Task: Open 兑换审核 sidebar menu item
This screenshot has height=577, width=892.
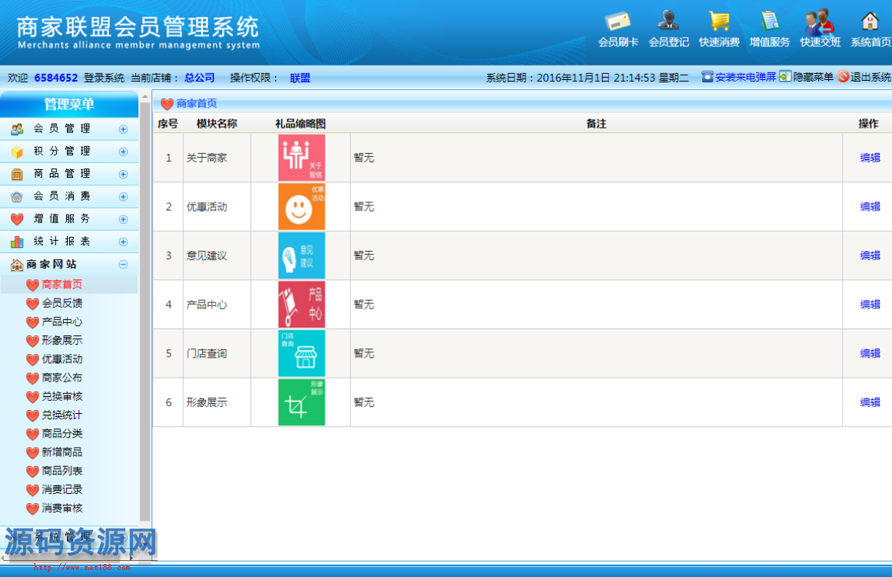Action: coord(62,396)
